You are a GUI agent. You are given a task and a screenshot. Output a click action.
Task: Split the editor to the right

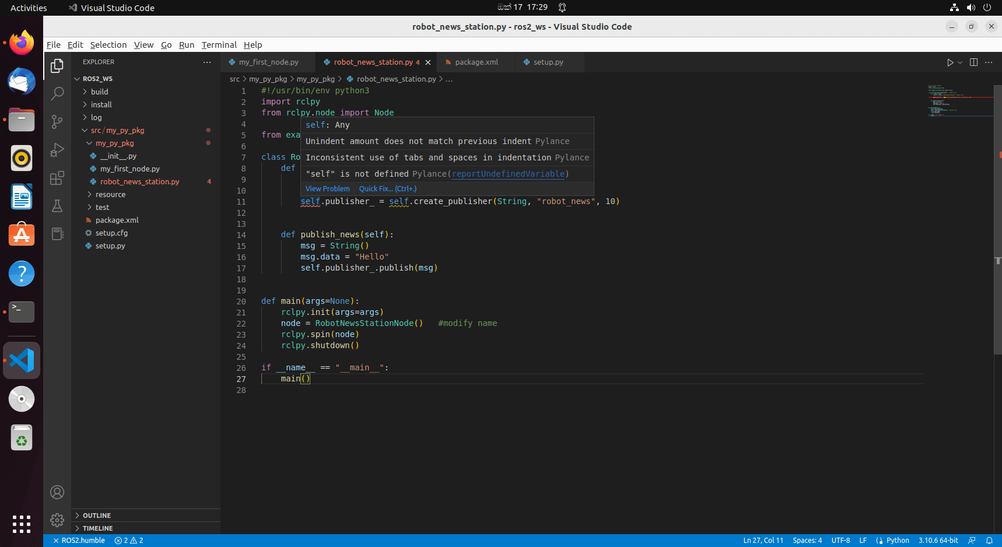click(973, 62)
